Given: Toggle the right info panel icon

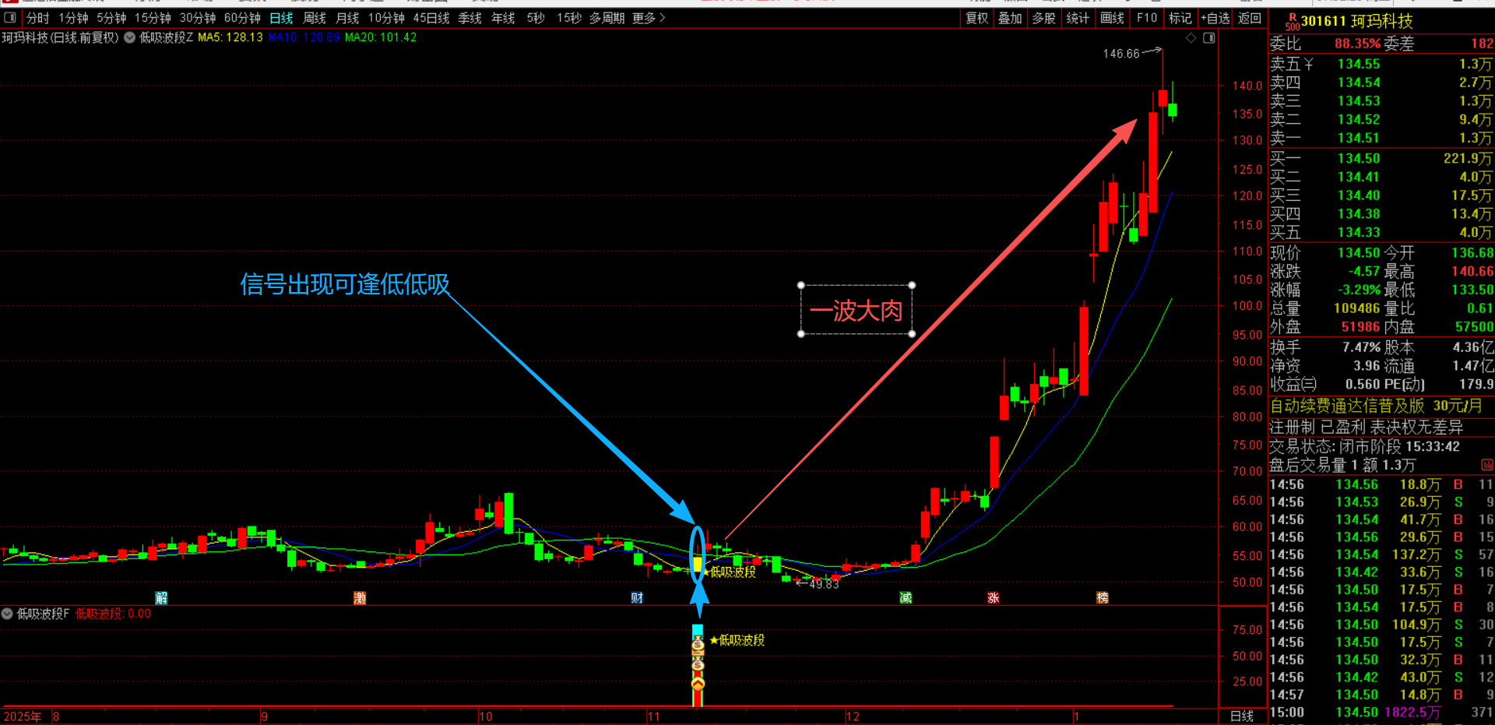Looking at the screenshot, I should [1208, 37].
